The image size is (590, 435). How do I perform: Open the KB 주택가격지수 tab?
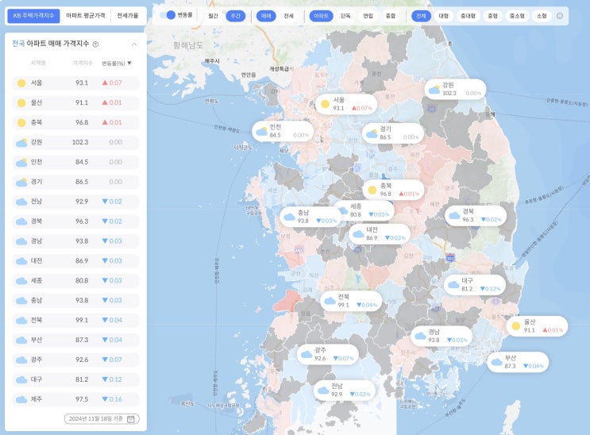(x=33, y=16)
